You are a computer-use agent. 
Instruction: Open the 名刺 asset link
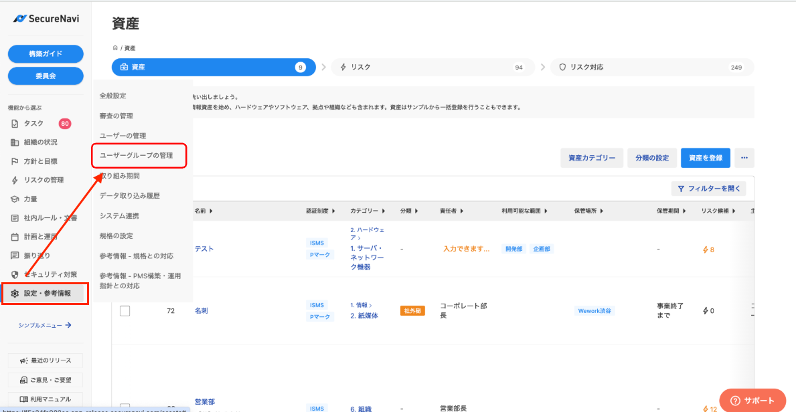(x=201, y=311)
